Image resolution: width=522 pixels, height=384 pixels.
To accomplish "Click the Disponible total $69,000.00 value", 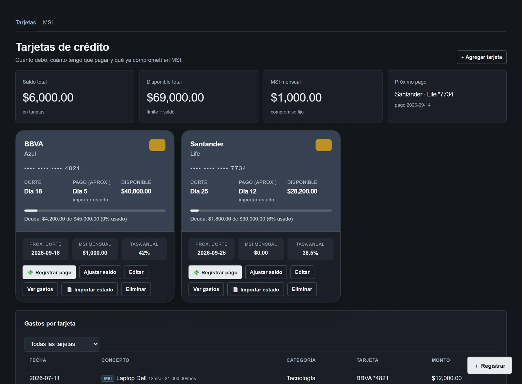I will click(175, 97).
